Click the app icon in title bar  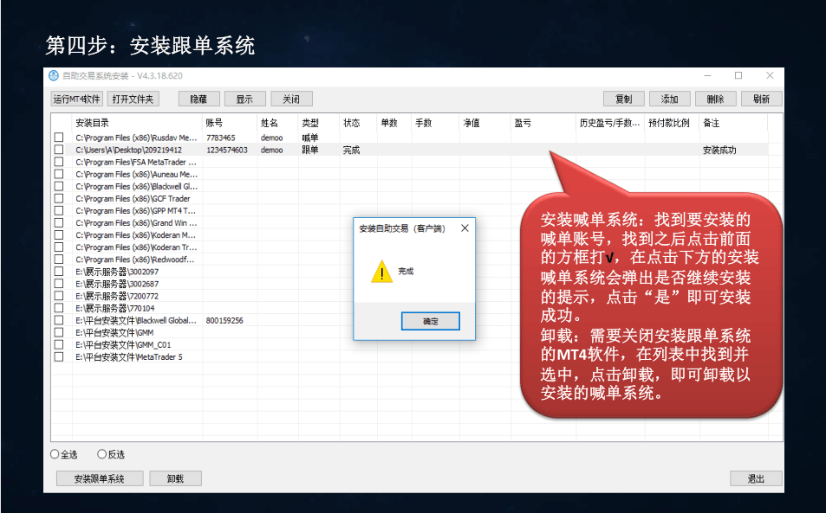click(54, 76)
